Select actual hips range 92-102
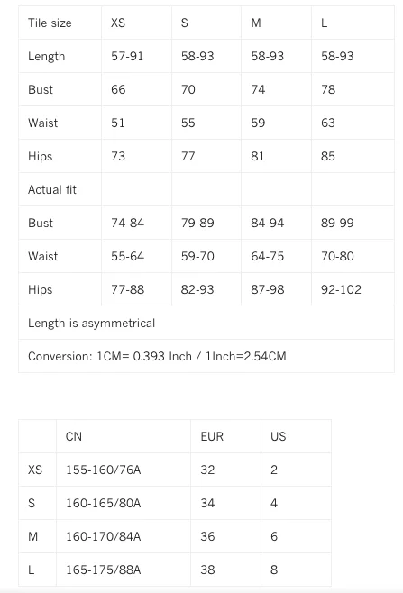This screenshot has height=593, width=403. tap(341, 289)
